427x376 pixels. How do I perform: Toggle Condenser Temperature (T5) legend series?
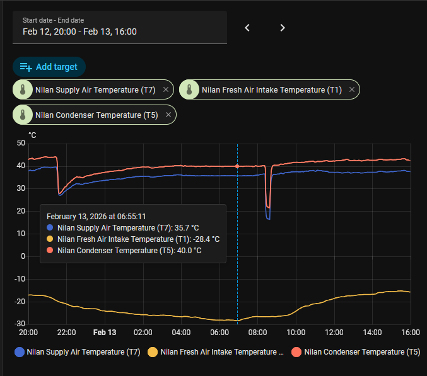point(361,352)
